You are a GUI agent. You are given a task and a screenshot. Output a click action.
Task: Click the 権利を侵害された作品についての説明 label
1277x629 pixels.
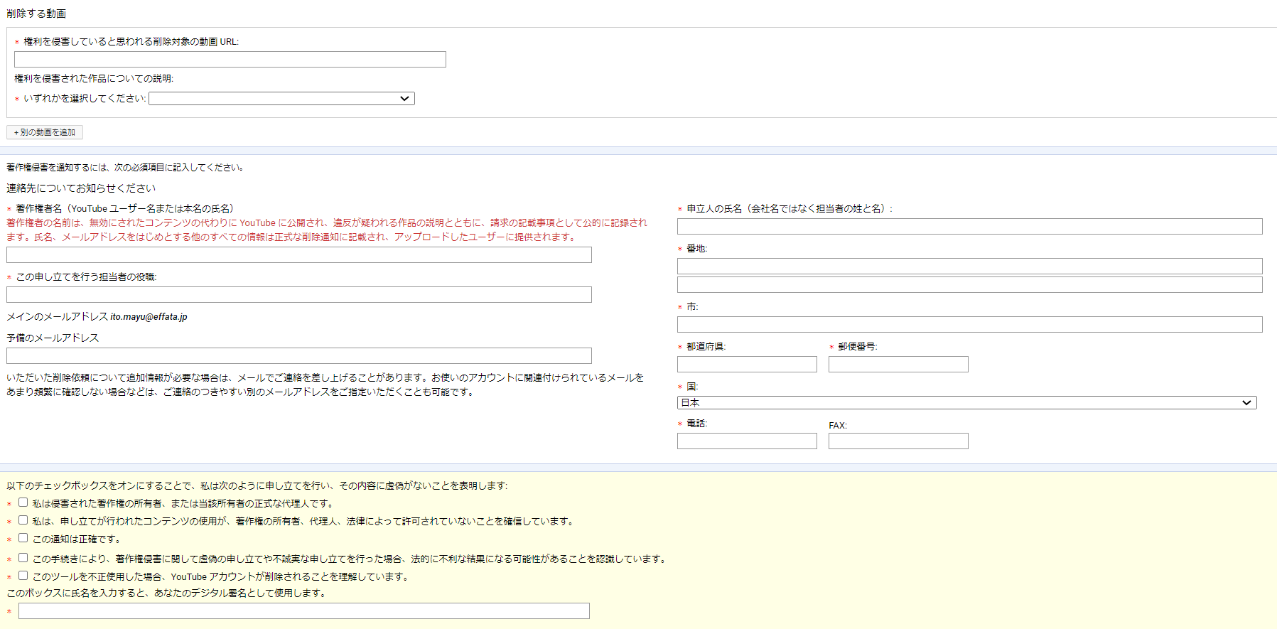pos(94,79)
